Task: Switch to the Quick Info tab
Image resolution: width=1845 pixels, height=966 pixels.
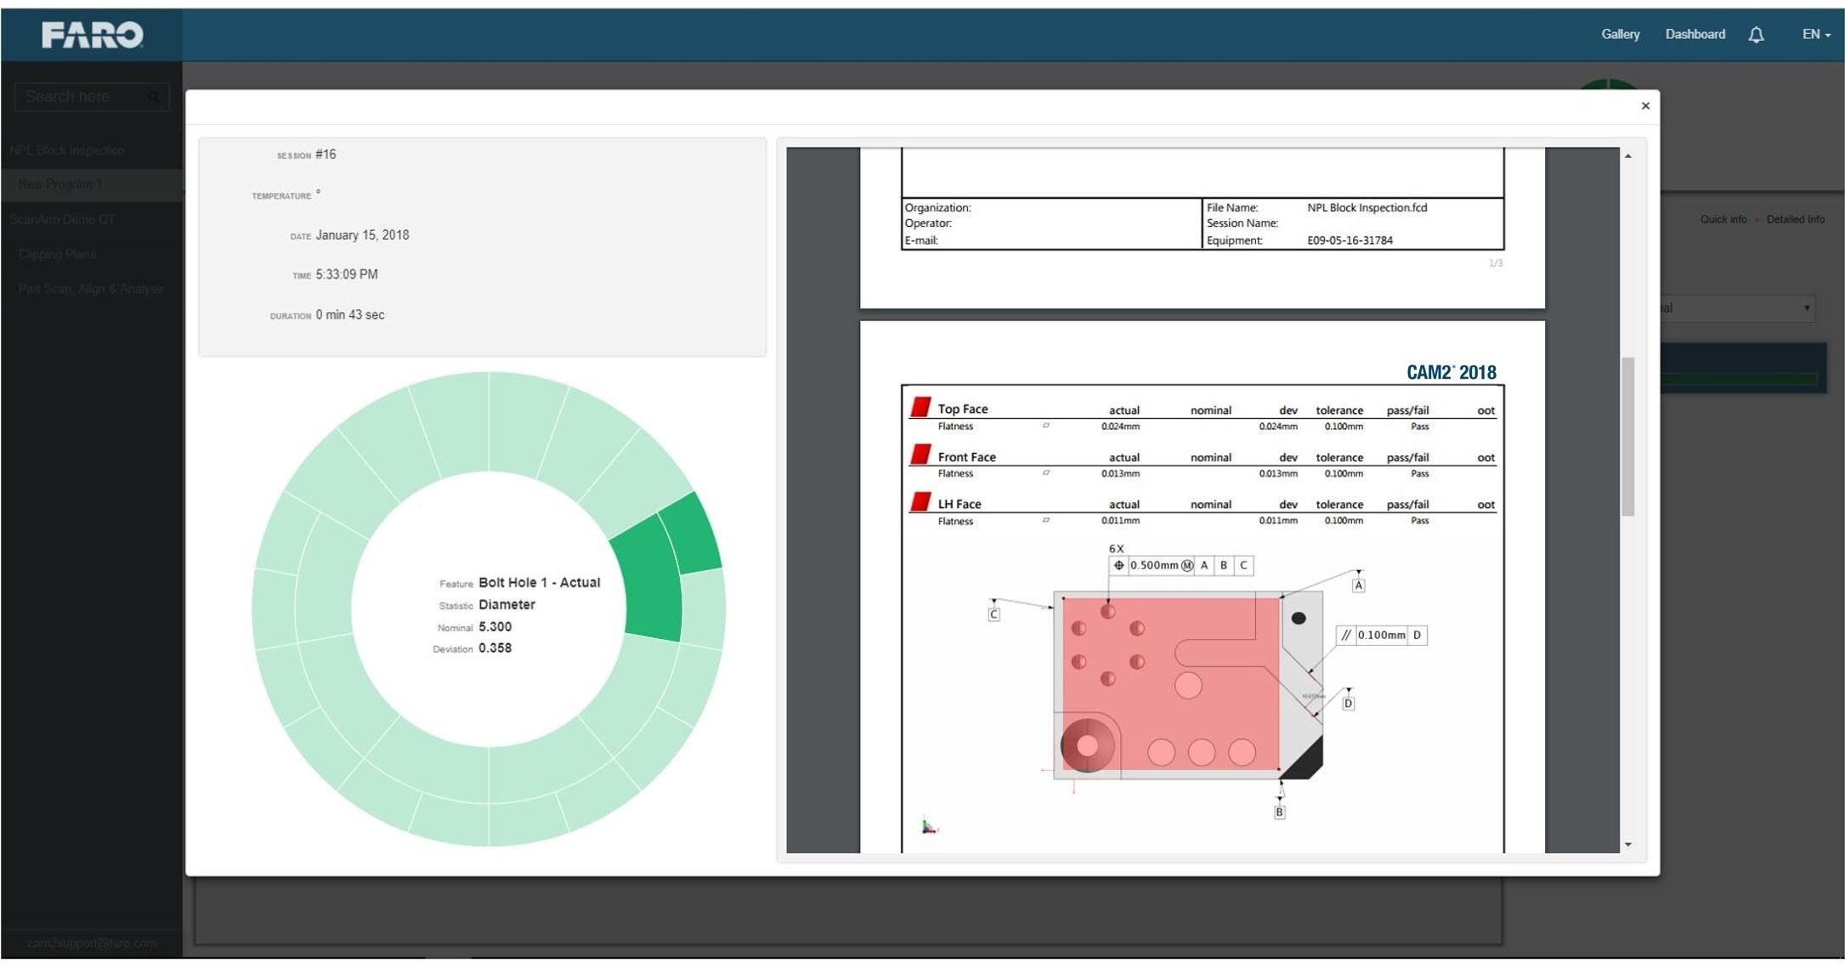Action: [x=1723, y=219]
